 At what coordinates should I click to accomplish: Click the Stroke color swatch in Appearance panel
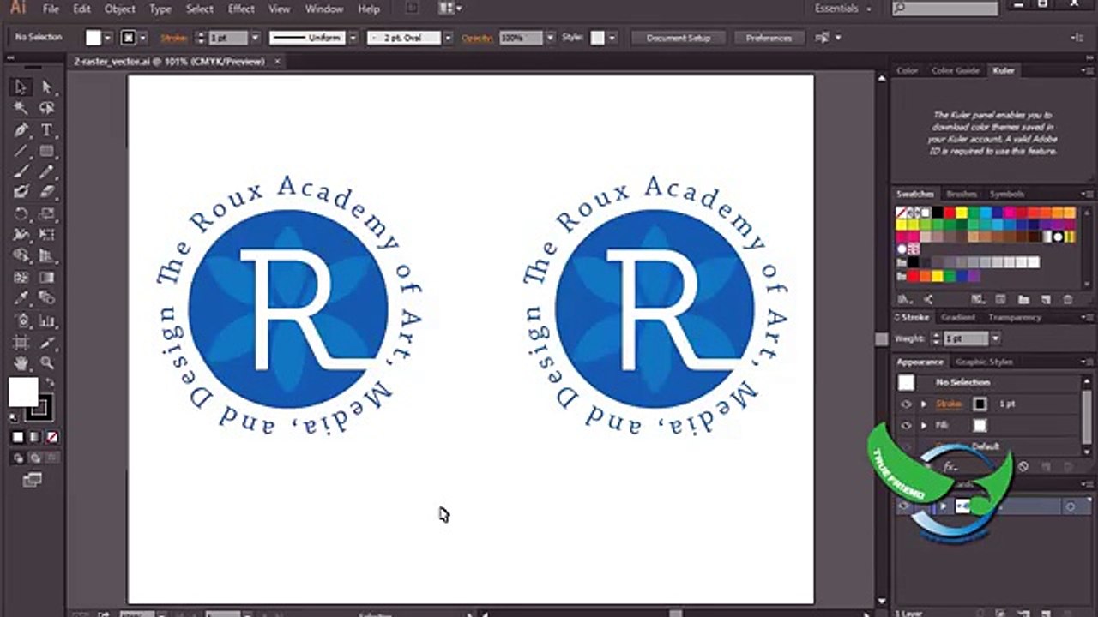(x=980, y=404)
